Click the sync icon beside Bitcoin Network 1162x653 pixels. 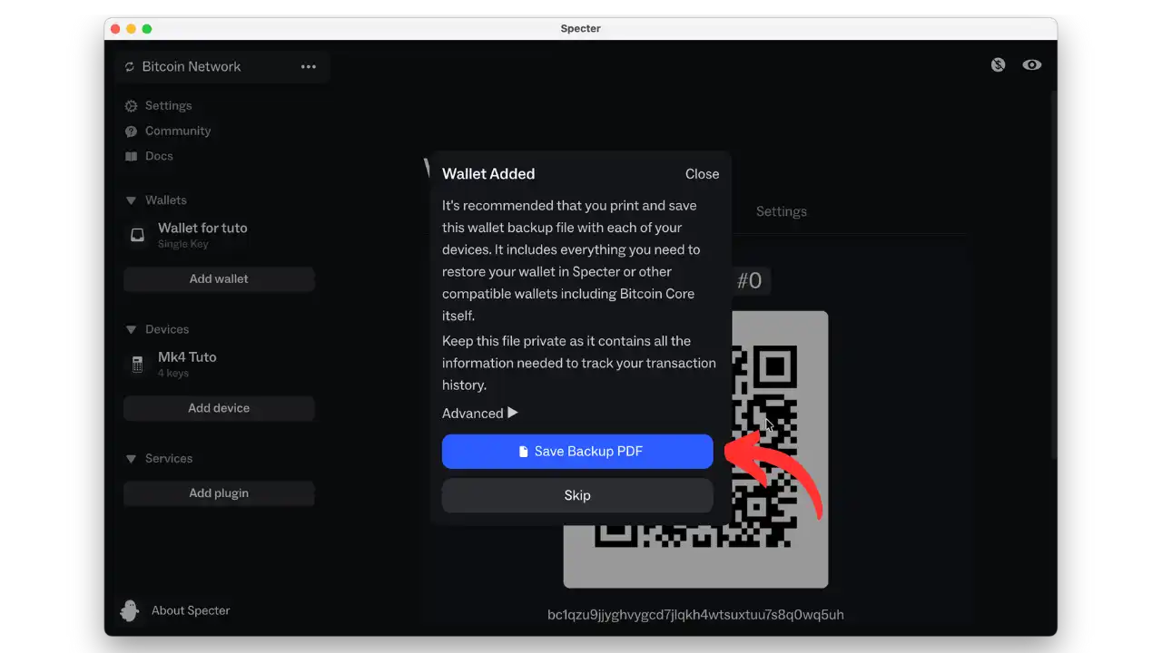pos(130,67)
